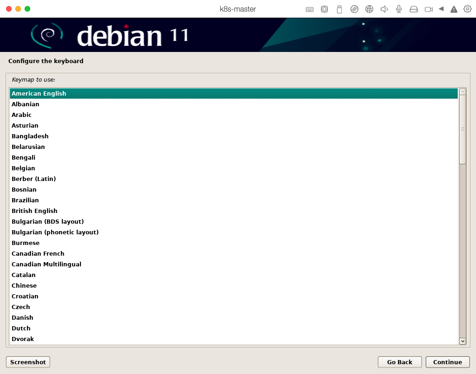Image resolution: width=476 pixels, height=374 pixels.
Task: Select Chinese in the keymap list
Action: coord(233,285)
